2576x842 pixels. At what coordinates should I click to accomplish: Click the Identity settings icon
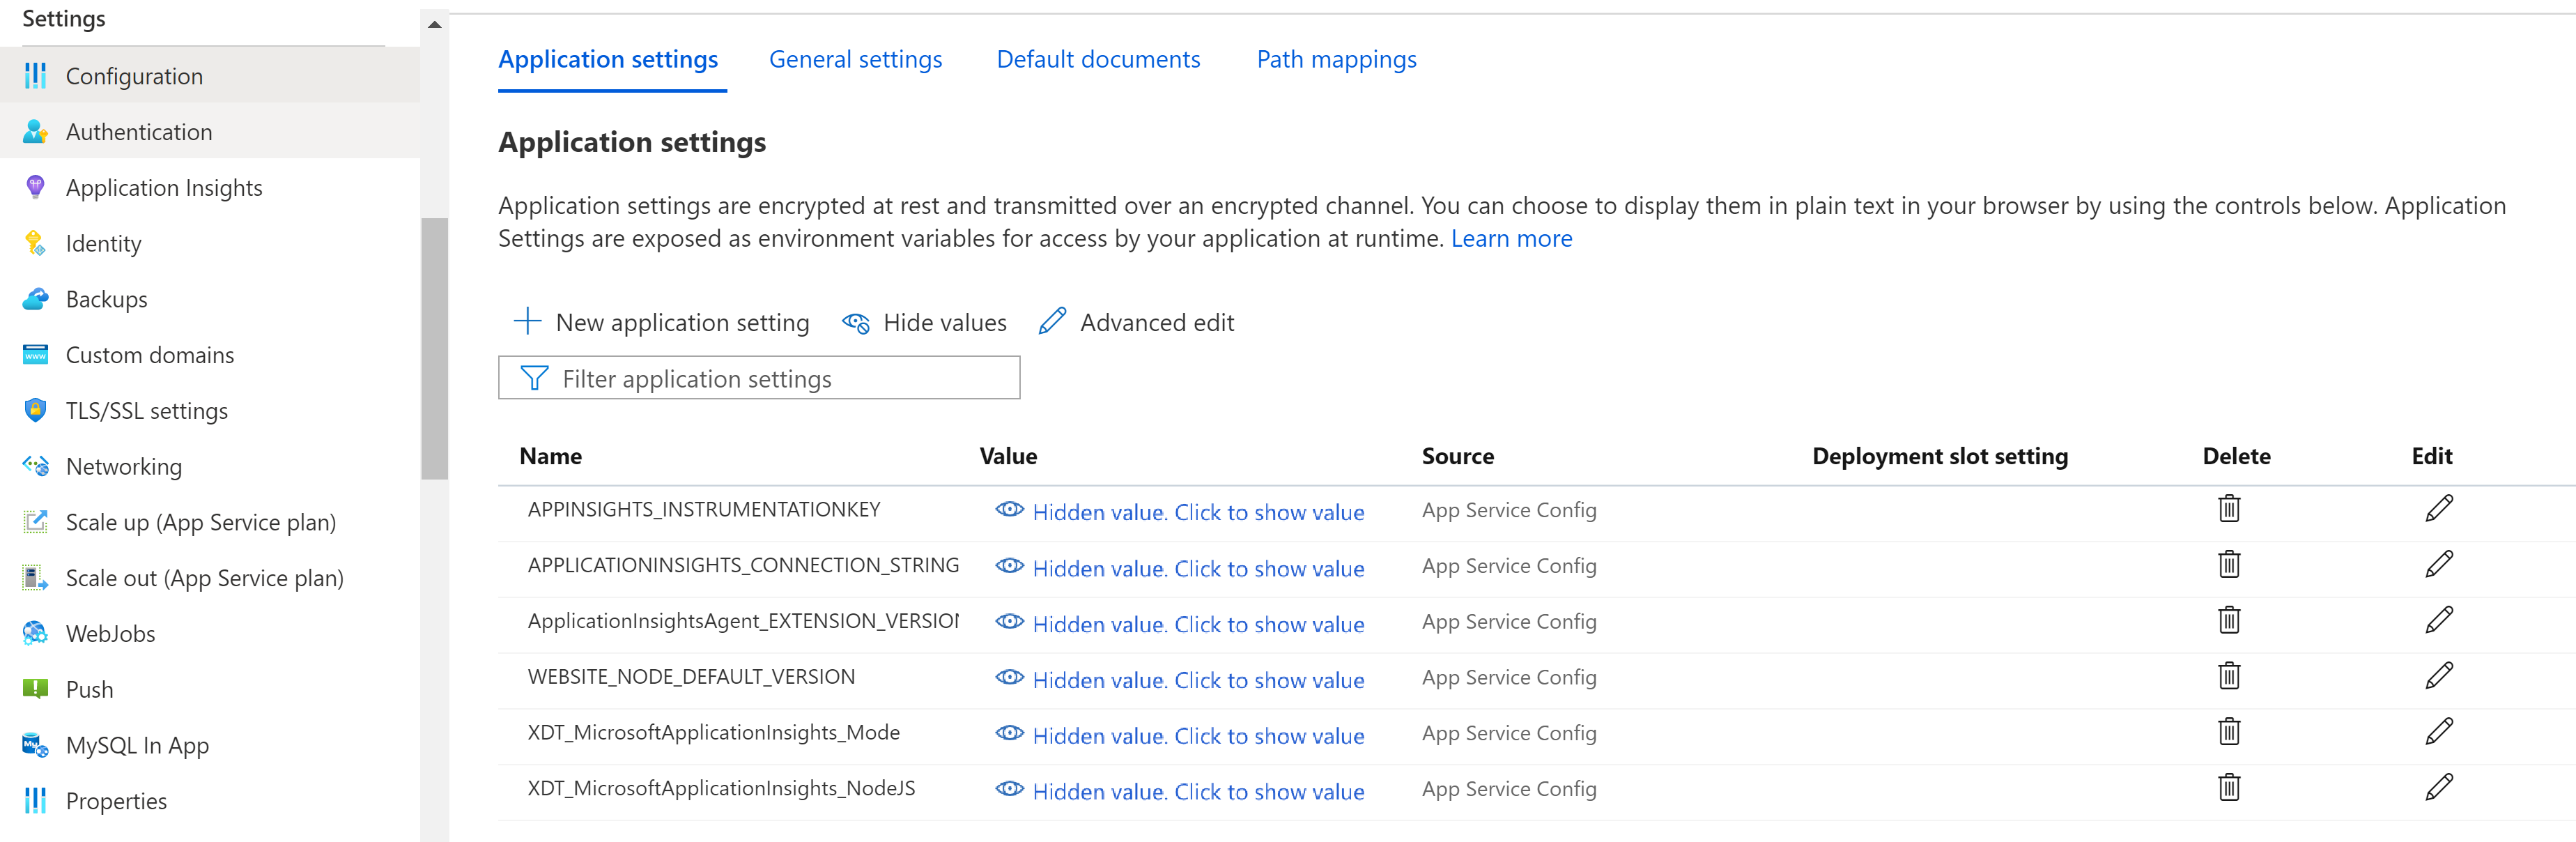coord(33,243)
